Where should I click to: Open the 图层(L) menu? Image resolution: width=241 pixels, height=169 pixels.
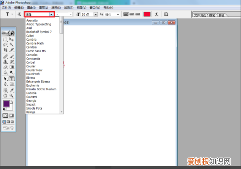click(x=43, y=8)
